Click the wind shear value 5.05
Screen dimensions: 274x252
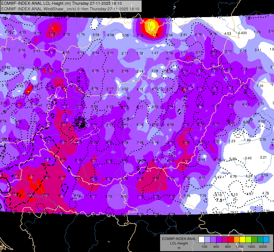tap(233, 159)
